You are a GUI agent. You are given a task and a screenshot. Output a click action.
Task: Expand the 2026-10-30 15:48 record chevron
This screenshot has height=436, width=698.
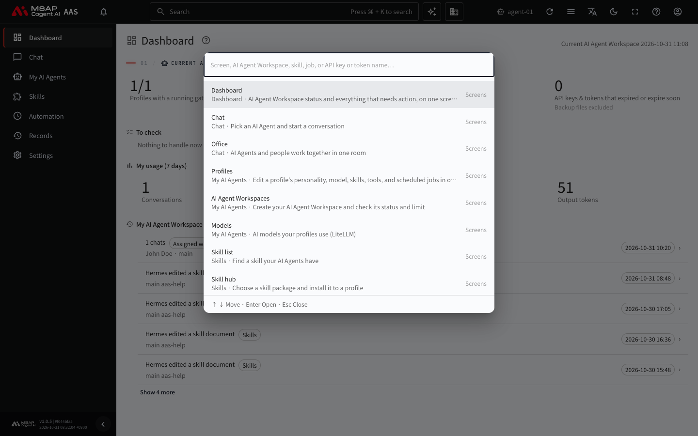(x=680, y=370)
